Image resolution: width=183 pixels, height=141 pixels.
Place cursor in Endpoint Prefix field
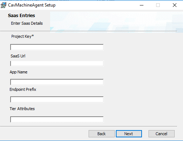tap(57, 100)
